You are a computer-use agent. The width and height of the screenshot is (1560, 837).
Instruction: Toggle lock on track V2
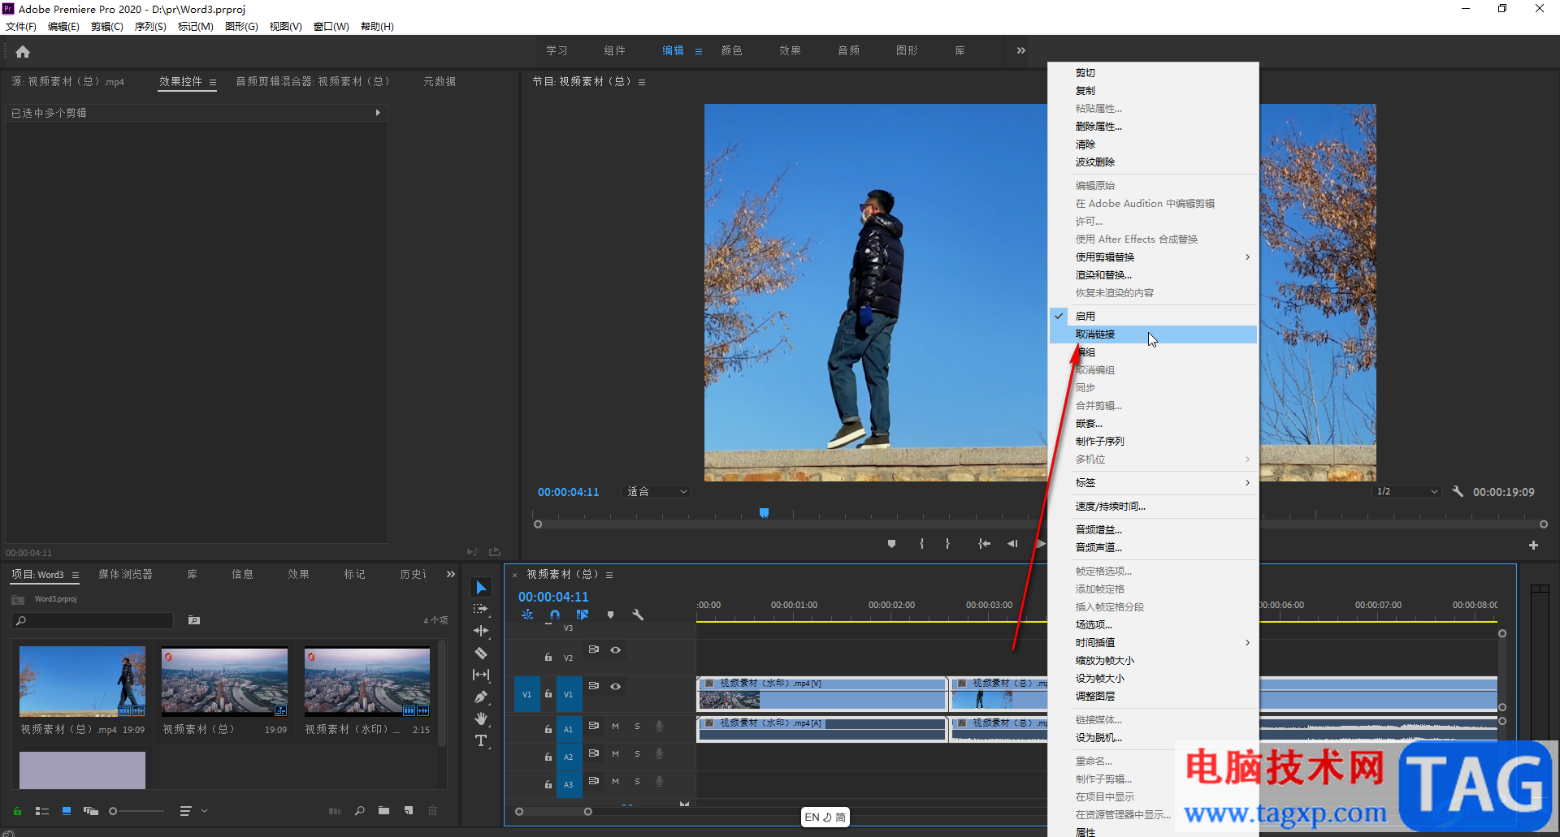coord(548,657)
